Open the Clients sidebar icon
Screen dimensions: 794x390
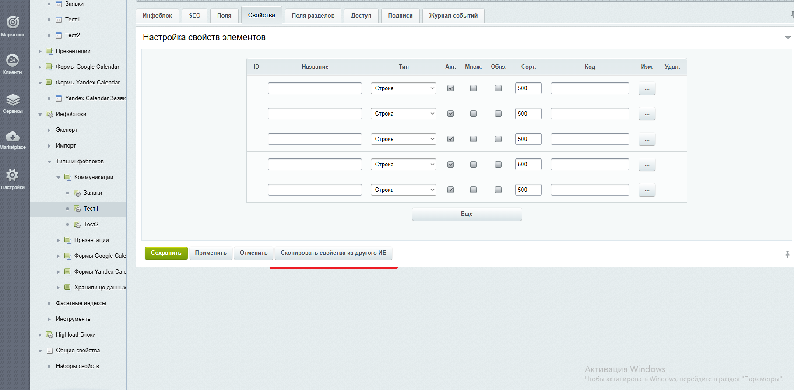coord(13,60)
